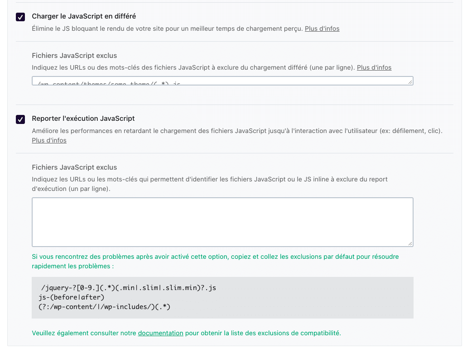Screen dimensions: 467x352
Task: Open "Plus d'infos" next to deferred JS description
Action: (x=322, y=29)
